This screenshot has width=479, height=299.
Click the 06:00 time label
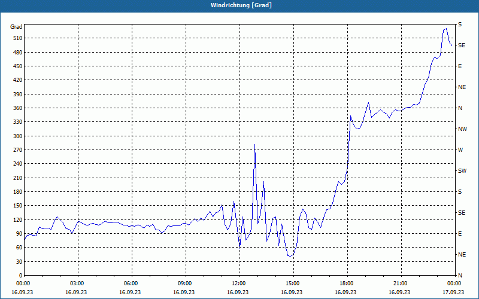pyautogui.click(x=132, y=283)
